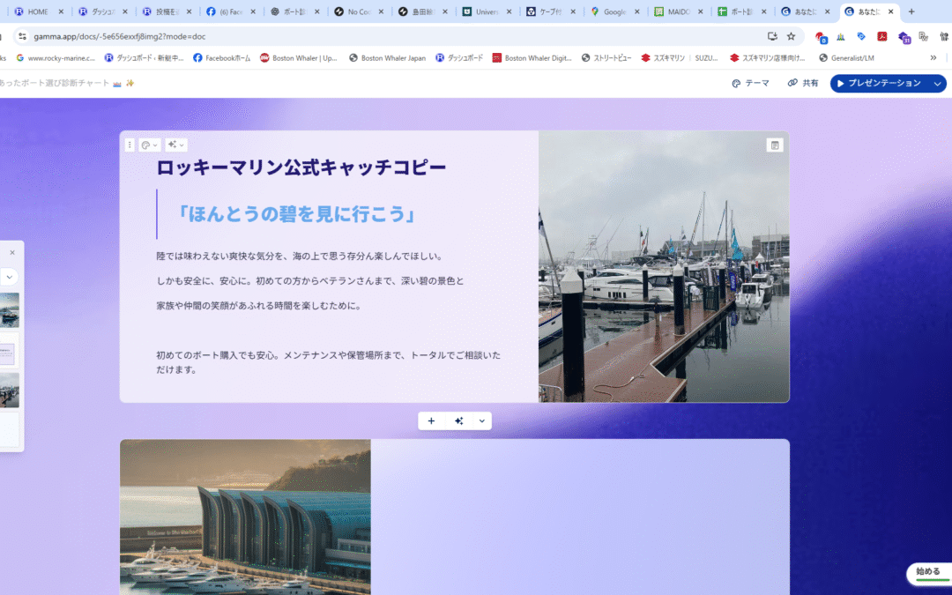This screenshot has height=595, width=952.
Task: Open ストリートビュー bookmark
Action: point(606,58)
